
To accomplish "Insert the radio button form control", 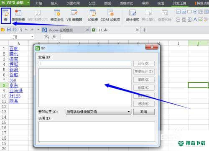I will tap(195, 12).
